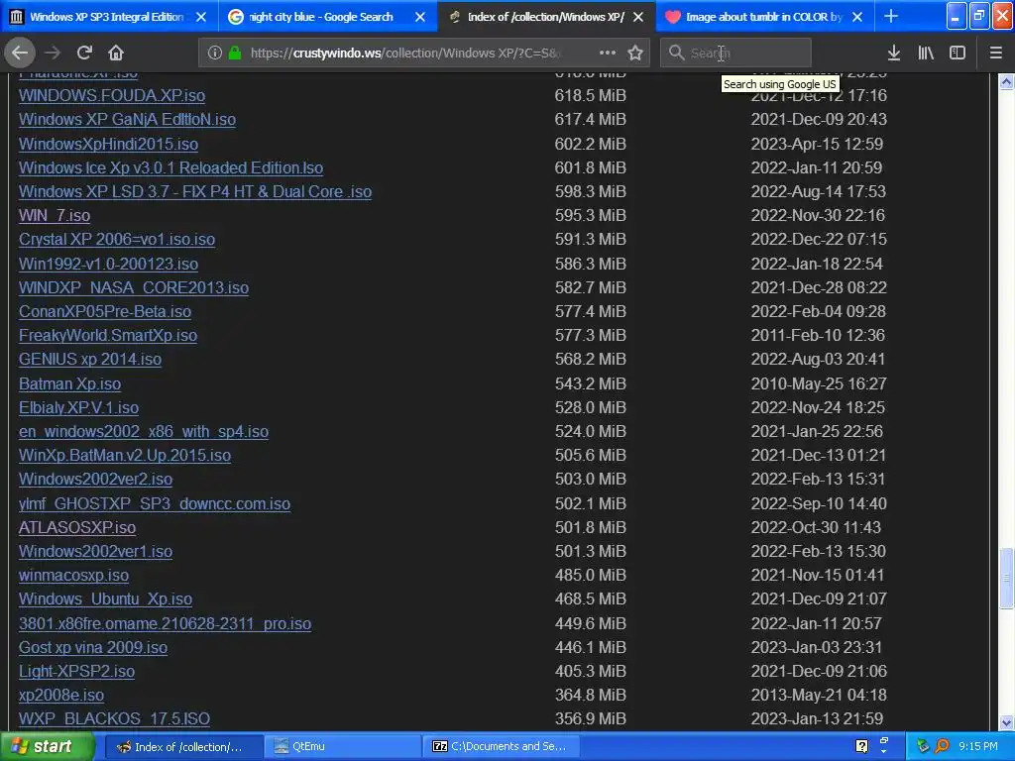Click the help question mark tray icon
This screenshot has height=761, width=1015.
point(861,747)
